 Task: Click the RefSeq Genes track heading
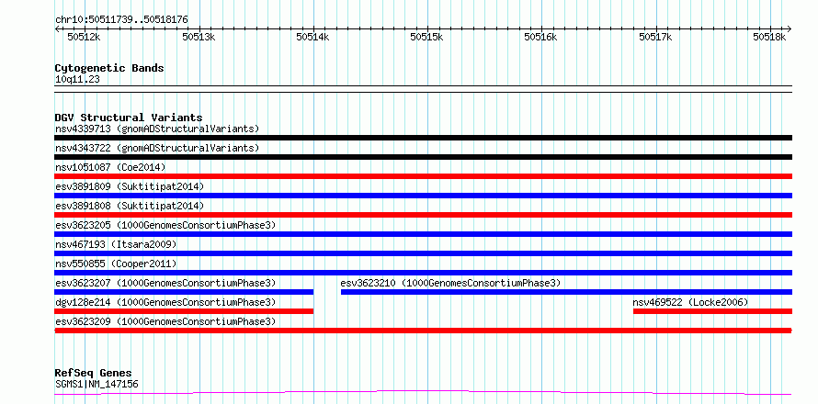(x=93, y=374)
